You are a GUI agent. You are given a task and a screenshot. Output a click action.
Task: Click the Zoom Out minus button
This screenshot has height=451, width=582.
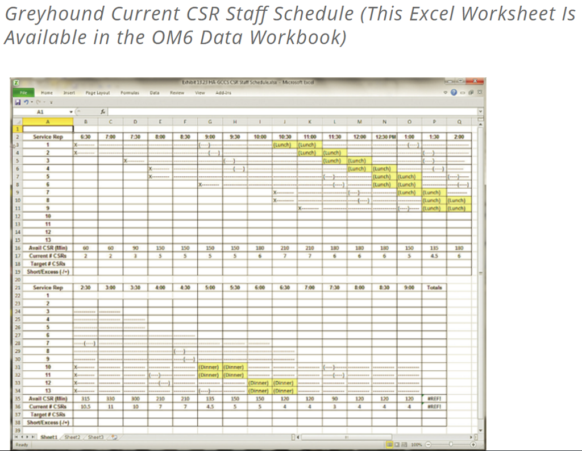click(427, 445)
